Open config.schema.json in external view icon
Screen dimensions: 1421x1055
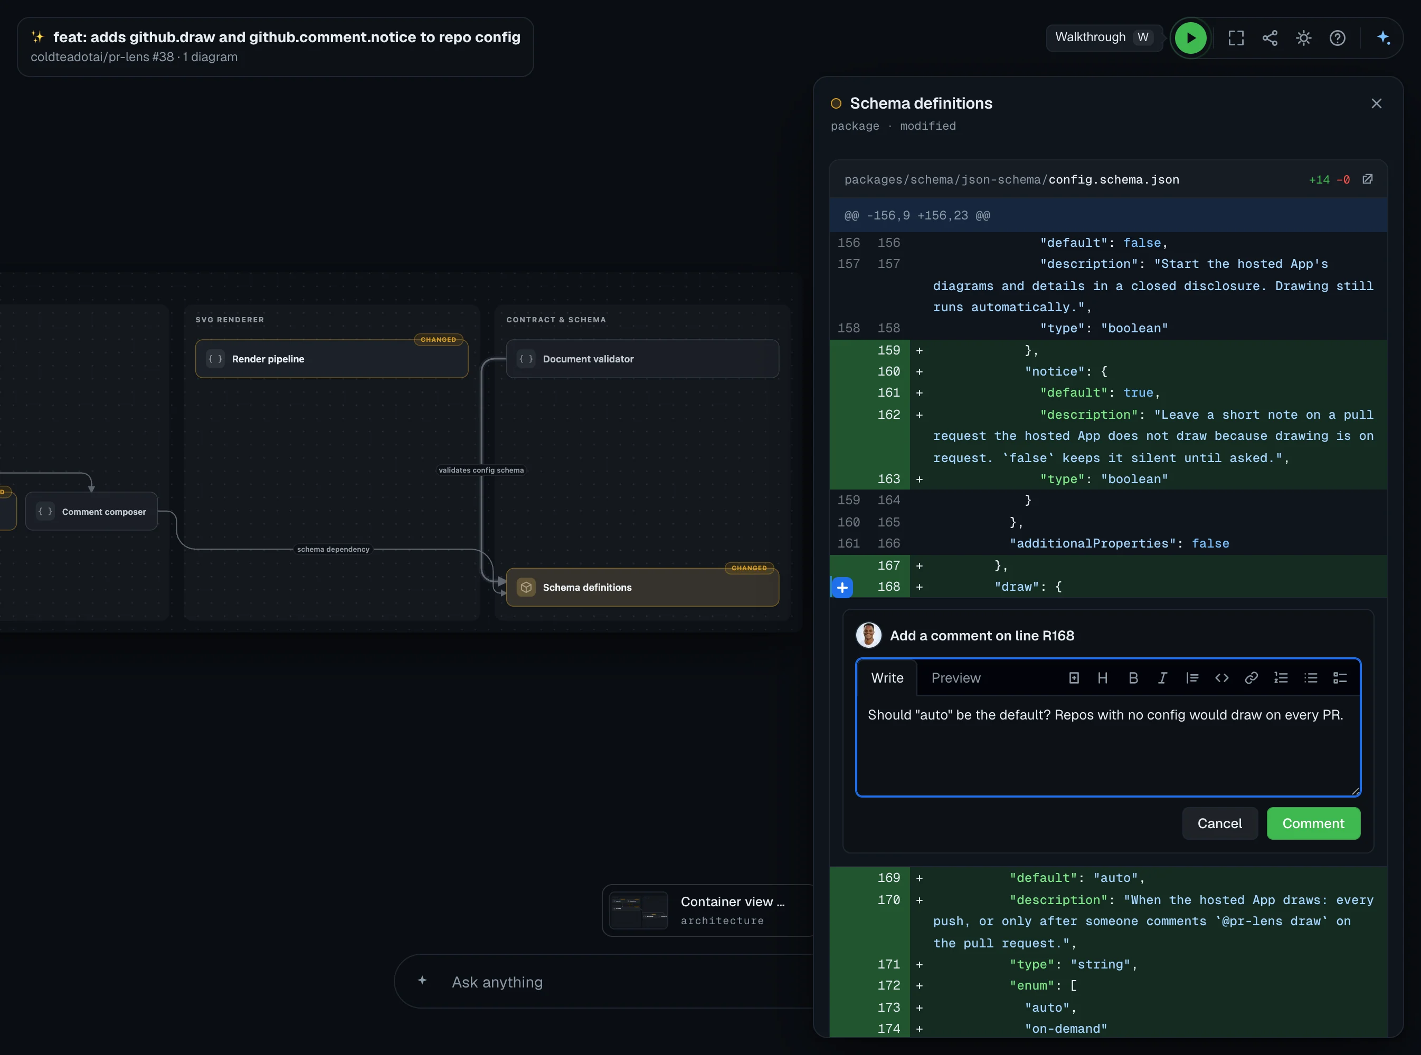click(x=1367, y=179)
